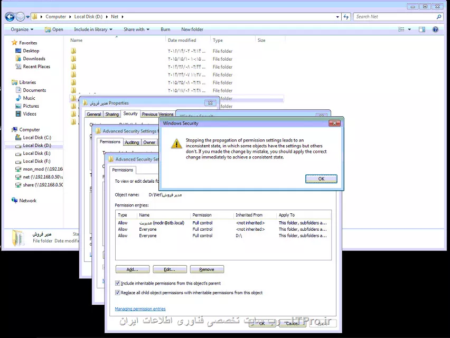Viewport: 450px width, 338px height.
Task: Sort by Type column header
Action: tap(218, 41)
